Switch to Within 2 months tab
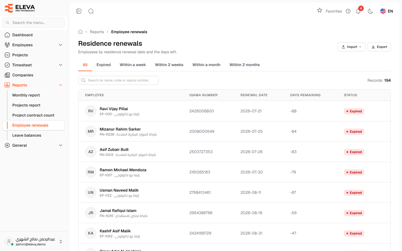Viewport: 402px width, 251px height. 245,65
